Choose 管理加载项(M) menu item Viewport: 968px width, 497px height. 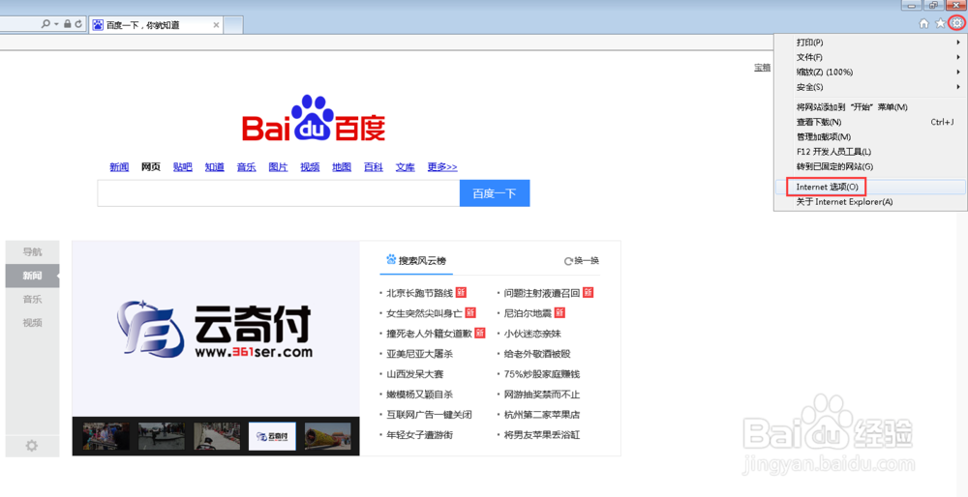click(870, 137)
